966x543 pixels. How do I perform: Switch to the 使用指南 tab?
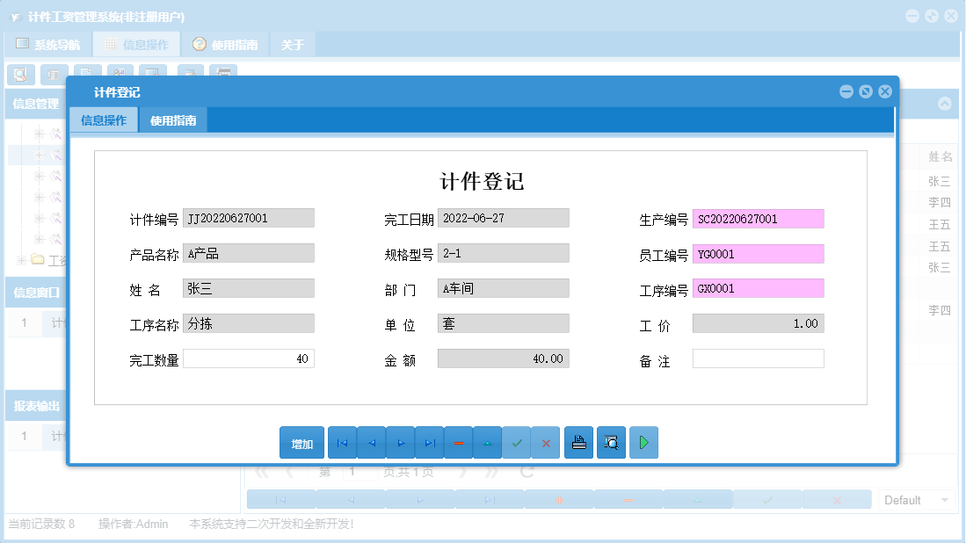coord(172,118)
